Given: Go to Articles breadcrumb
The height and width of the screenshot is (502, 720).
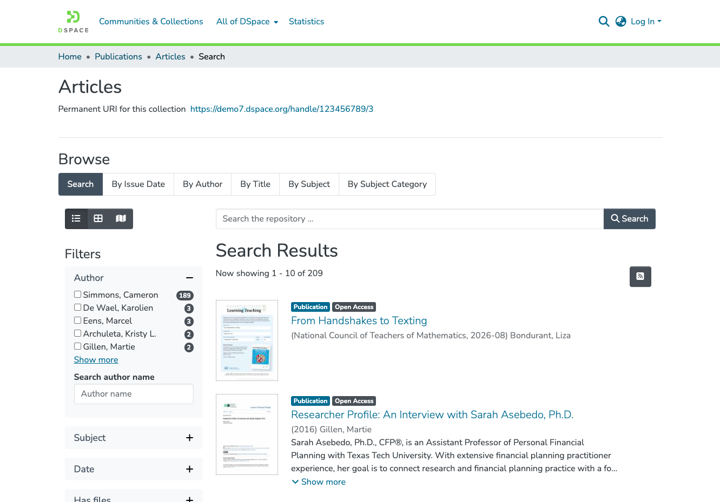Looking at the screenshot, I should [x=170, y=57].
